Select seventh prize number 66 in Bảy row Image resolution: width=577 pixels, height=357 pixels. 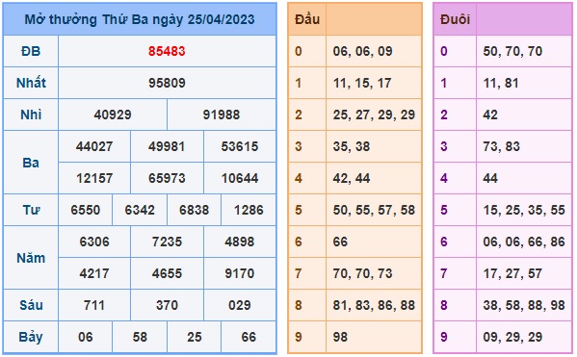(x=249, y=337)
